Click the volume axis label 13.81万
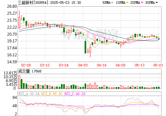This screenshot has width=166, height=116. tap(10, 73)
